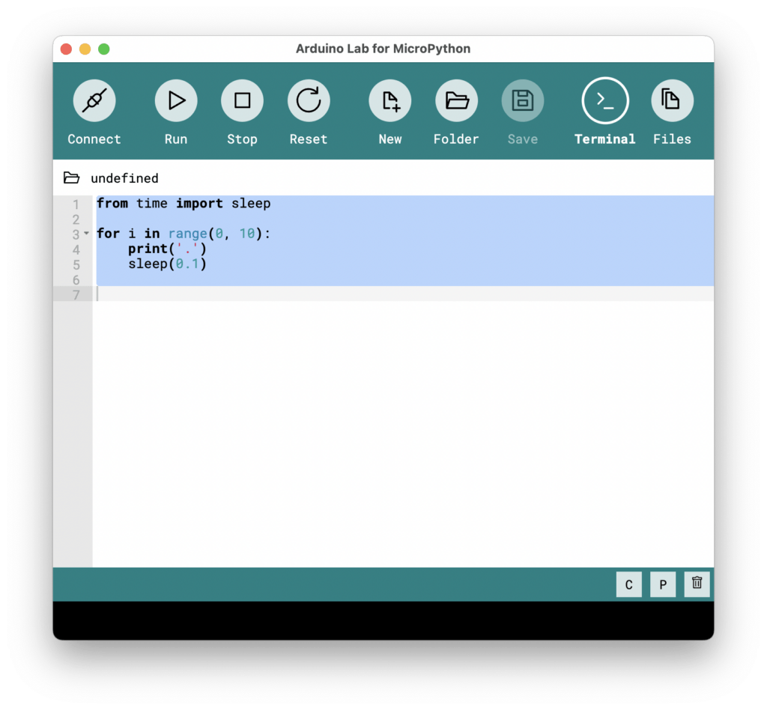The width and height of the screenshot is (767, 710).
Task: Click the trash icon to clear the terminal
Action: coord(697,584)
